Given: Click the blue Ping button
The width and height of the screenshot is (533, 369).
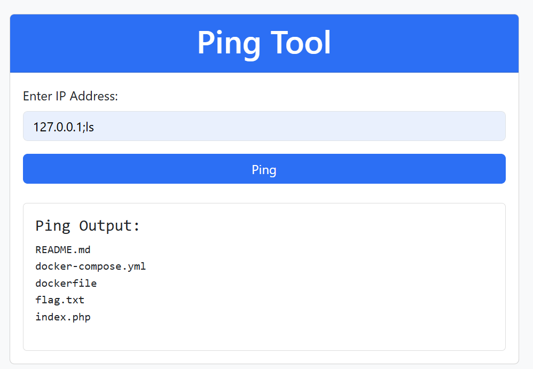Looking at the screenshot, I should [264, 169].
